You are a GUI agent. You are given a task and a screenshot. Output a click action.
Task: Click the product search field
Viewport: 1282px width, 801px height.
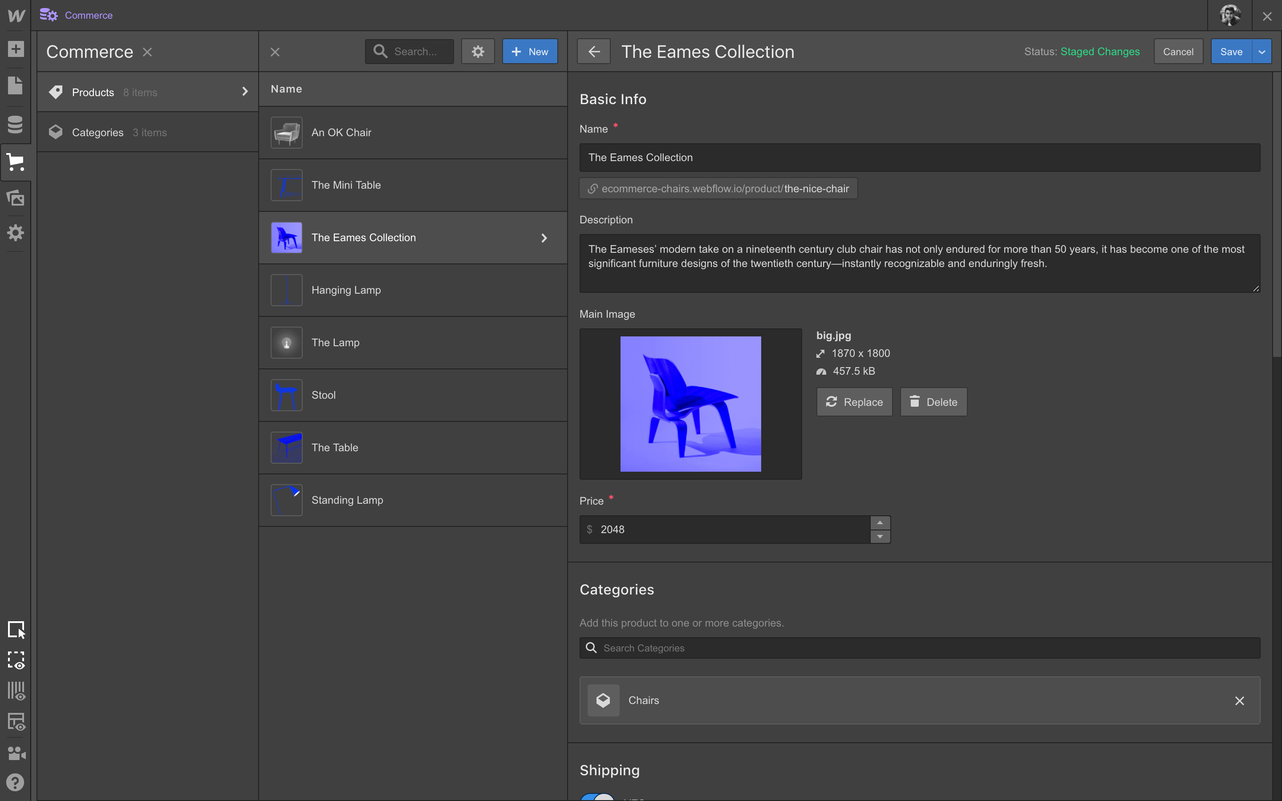click(x=409, y=51)
